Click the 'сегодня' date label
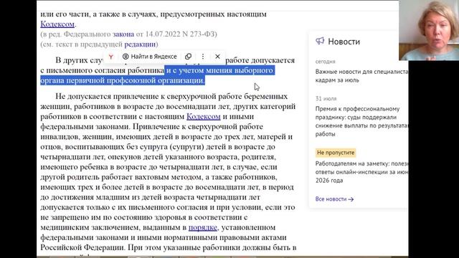The image size is (459, 258). (x=325, y=62)
